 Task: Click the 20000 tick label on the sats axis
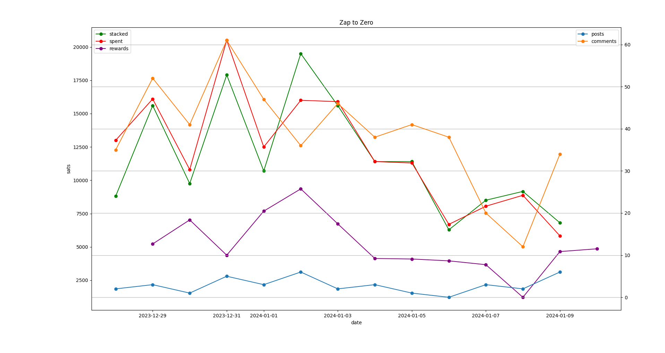(x=78, y=47)
